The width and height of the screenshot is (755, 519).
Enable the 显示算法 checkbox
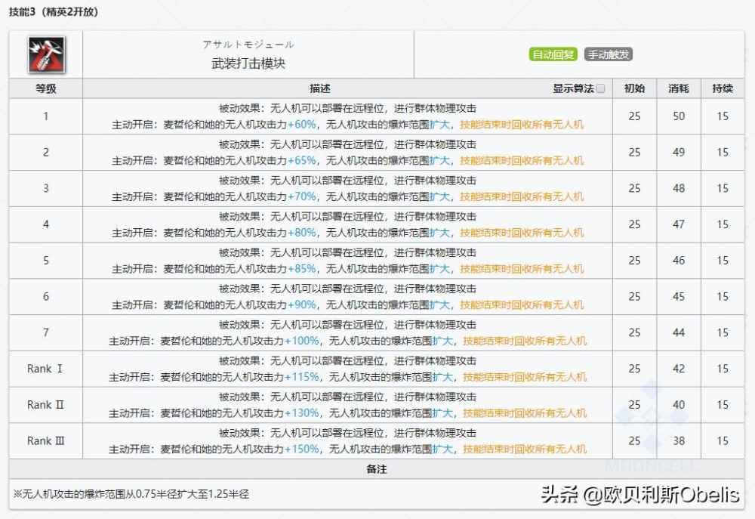click(600, 88)
